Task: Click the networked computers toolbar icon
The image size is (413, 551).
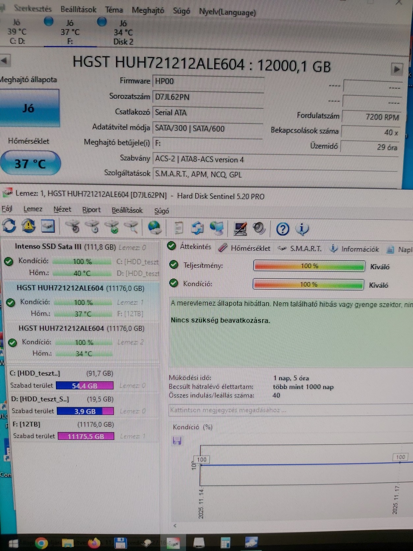Action: click(217, 228)
